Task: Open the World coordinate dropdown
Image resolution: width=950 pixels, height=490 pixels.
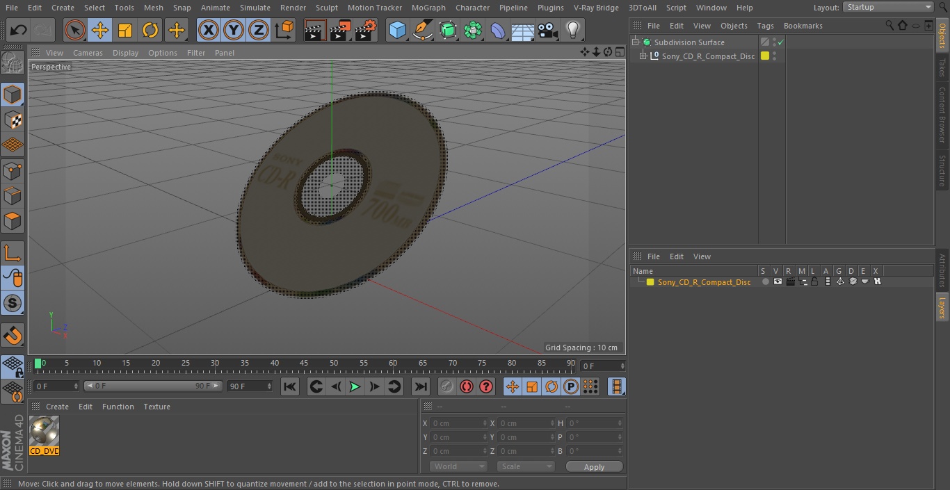Action: click(x=458, y=467)
